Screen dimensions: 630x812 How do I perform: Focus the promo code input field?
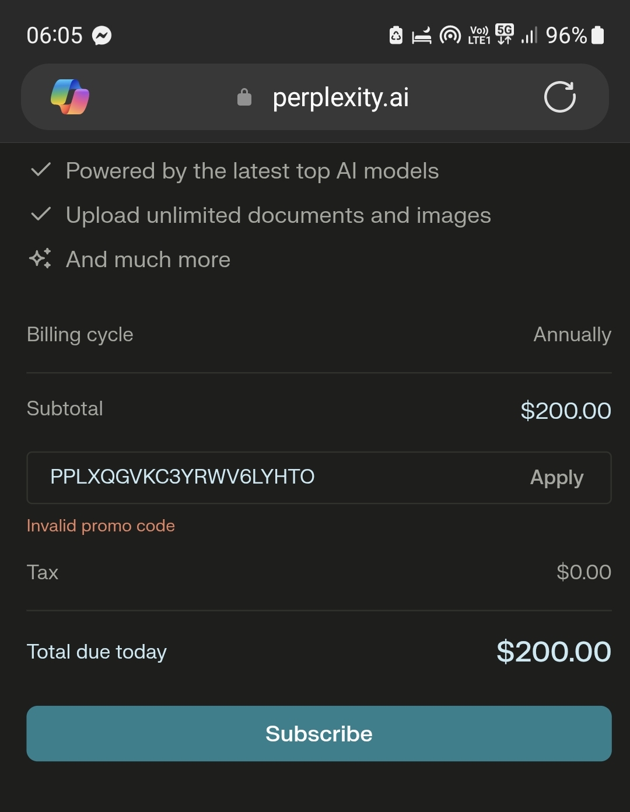pyautogui.click(x=262, y=478)
